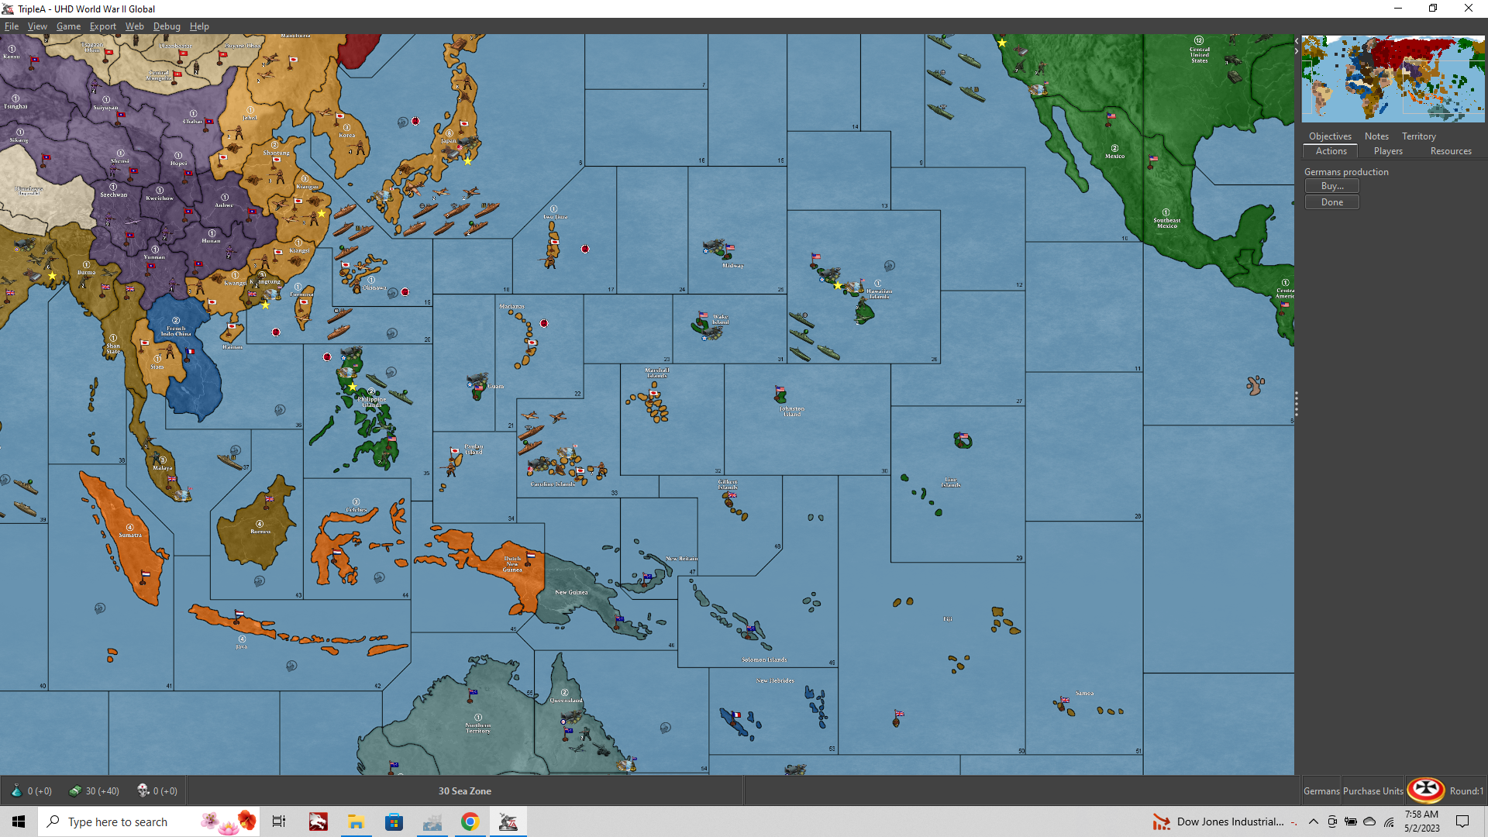Select the Resources tab
The width and height of the screenshot is (1488, 837).
click(x=1451, y=151)
